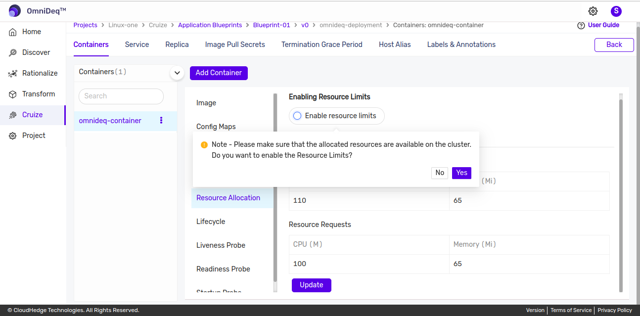The width and height of the screenshot is (640, 316).
Task: Collapse the Containers panel chevron
Action: (x=177, y=73)
